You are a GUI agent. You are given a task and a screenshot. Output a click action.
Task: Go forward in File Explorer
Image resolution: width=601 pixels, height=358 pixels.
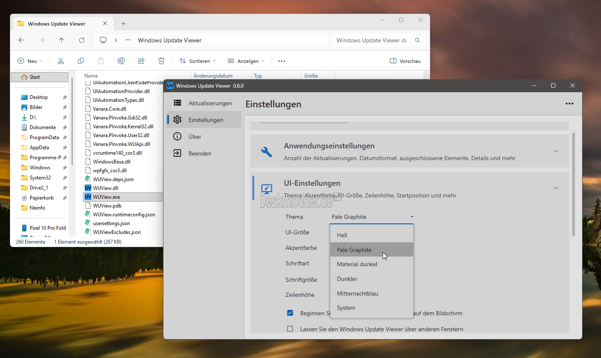(x=41, y=40)
